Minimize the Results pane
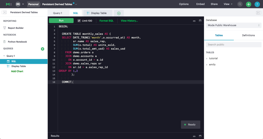Screen dimensions: 263x139 tap(194, 136)
